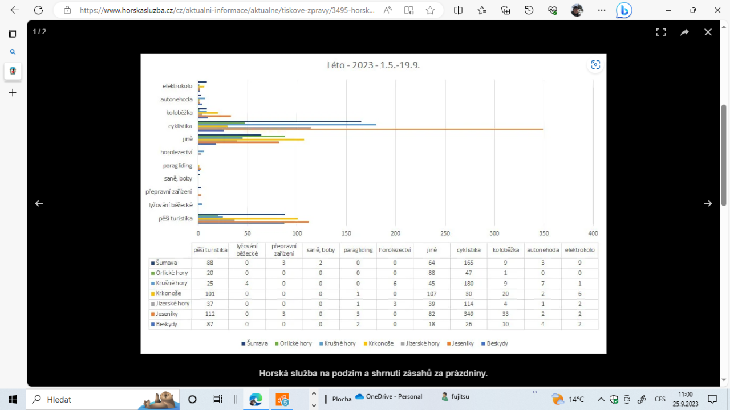Open Browser essentials heart icon
Screen dimensions: 730x410
pyautogui.click(x=552, y=10)
